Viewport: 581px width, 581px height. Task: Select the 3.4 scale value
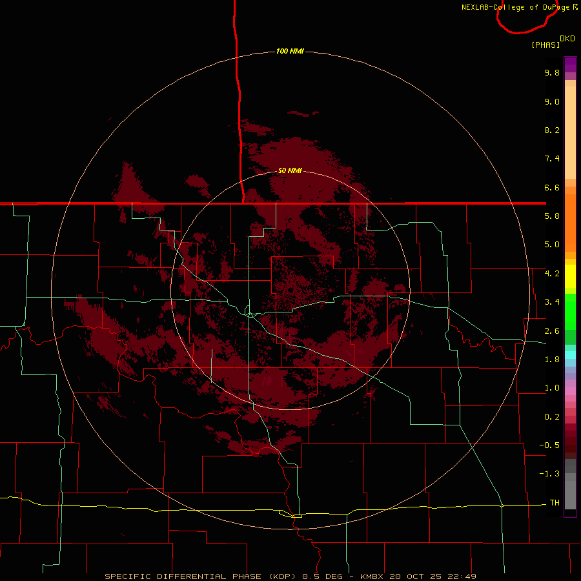click(x=552, y=302)
